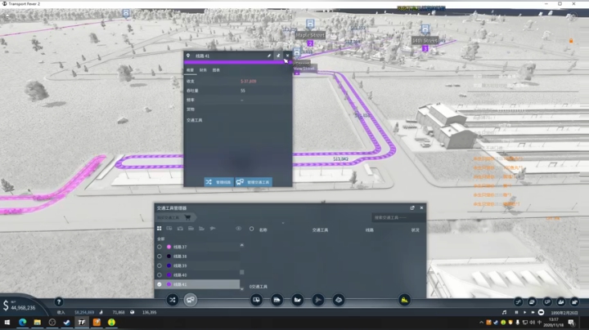The image size is (589, 330).
Task: Open the water construction ship icon
Action: tap(298, 300)
